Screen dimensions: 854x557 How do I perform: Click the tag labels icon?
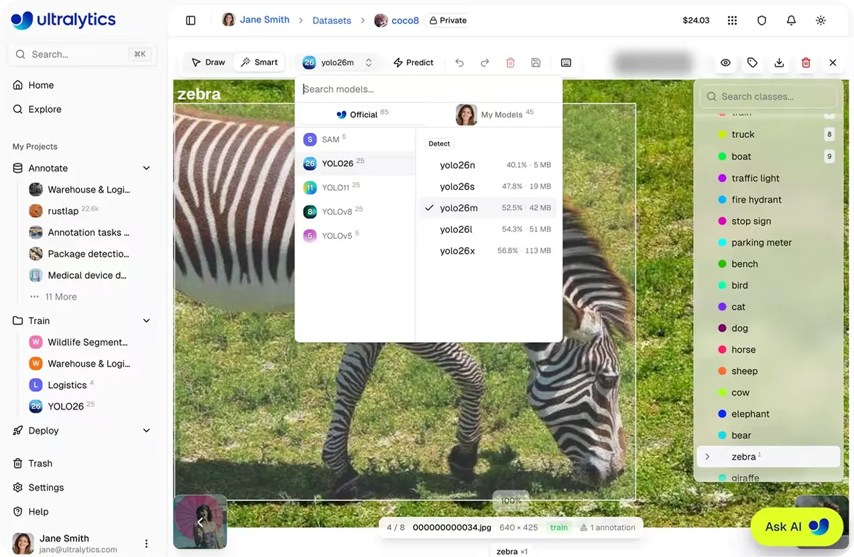click(x=752, y=62)
